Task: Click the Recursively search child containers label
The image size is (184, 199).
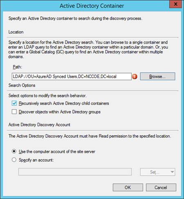Action: click(x=64, y=103)
